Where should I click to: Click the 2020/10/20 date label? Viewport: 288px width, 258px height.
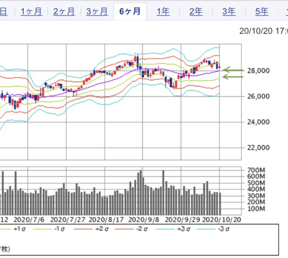click(222, 220)
